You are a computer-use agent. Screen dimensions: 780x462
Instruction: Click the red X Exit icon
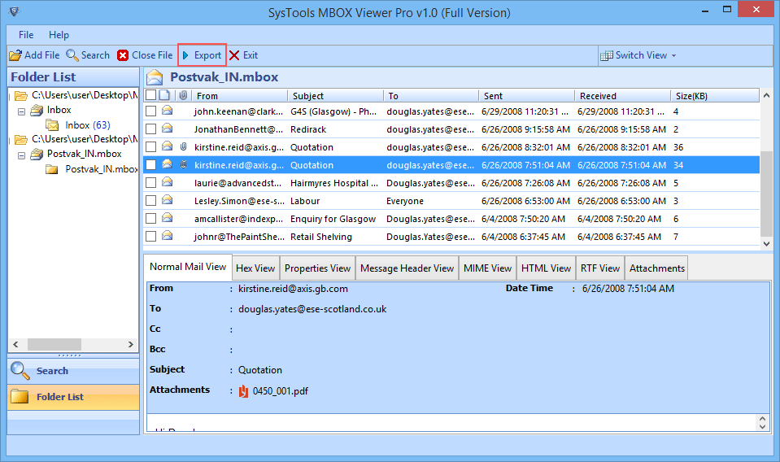tap(234, 55)
